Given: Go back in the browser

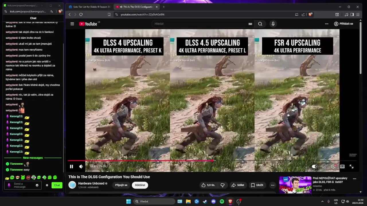Looking at the screenshot, I should pyautogui.click(x=69, y=15).
